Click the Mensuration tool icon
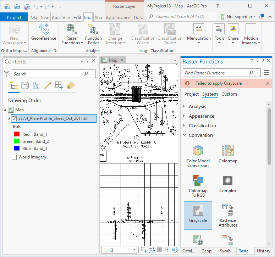 (199, 29)
